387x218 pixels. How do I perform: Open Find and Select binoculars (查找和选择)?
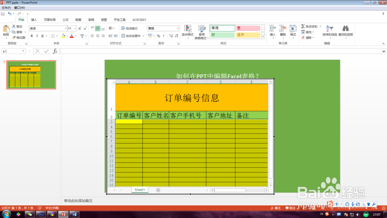click(346, 31)
